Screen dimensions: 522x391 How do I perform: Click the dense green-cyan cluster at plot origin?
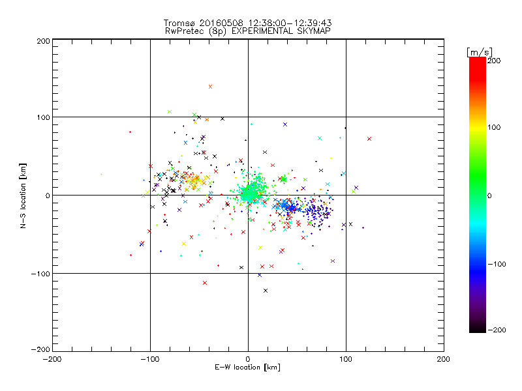251,193
